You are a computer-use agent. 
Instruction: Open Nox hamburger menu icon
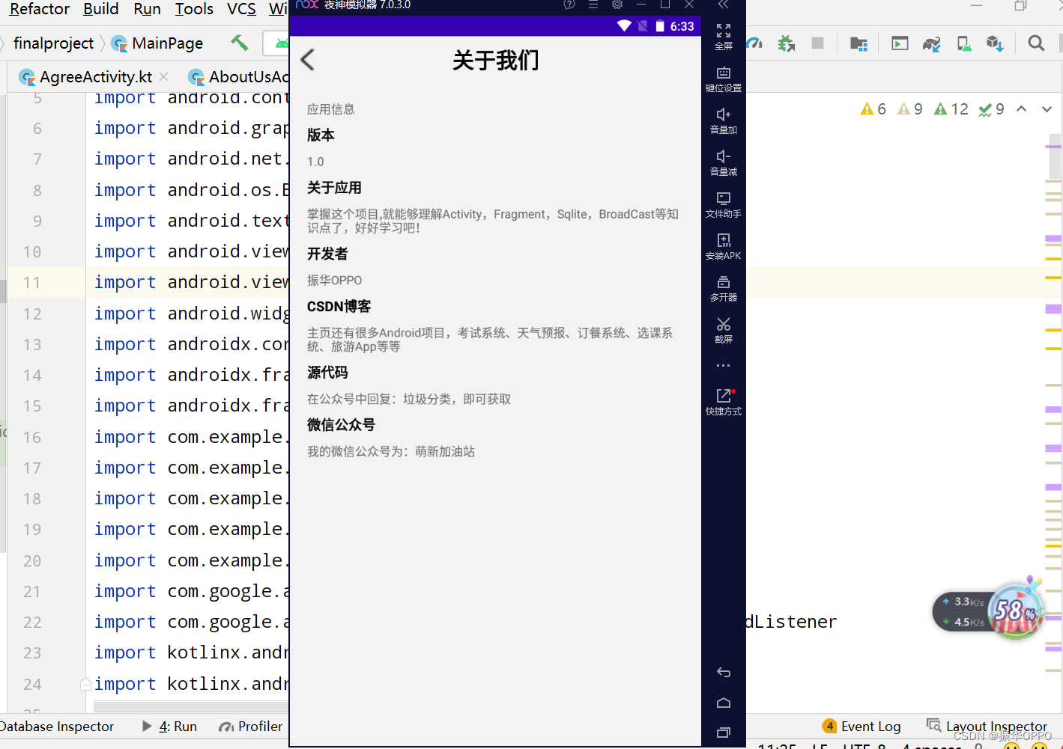click(593, 4)
